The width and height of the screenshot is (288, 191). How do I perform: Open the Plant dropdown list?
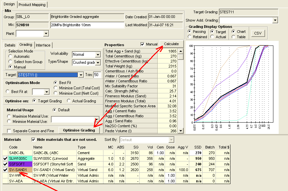point(46,34)
